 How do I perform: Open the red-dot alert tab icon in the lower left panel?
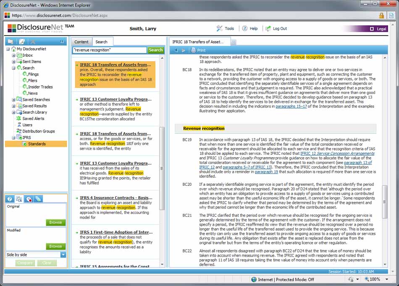tap(29, 199)
